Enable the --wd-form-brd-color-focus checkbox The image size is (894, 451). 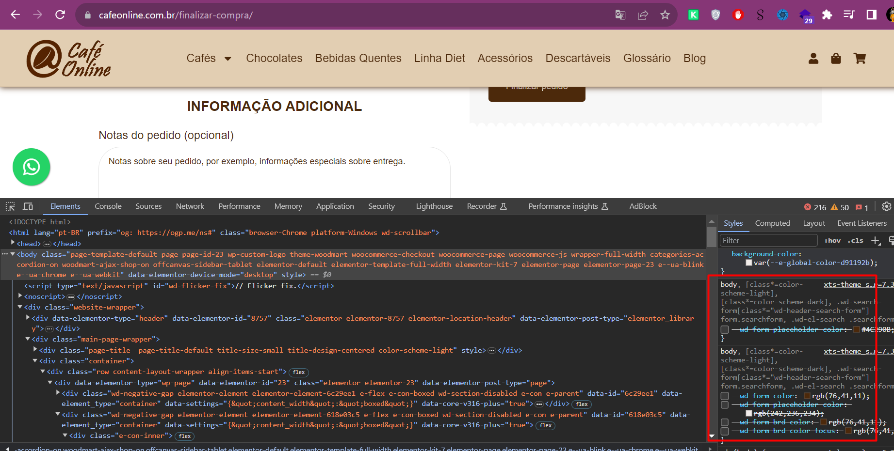tap(725, 431)
